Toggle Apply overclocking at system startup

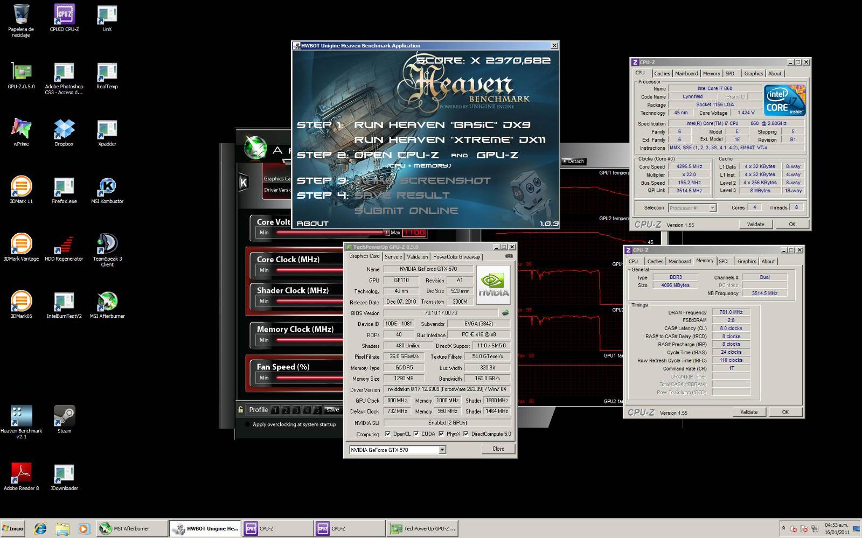pos(247,424)
